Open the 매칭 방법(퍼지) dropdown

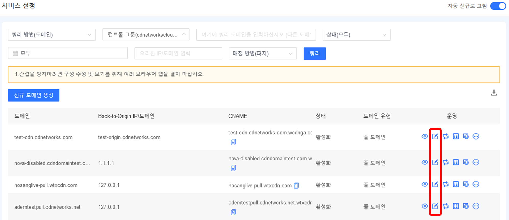pos(263,53)
